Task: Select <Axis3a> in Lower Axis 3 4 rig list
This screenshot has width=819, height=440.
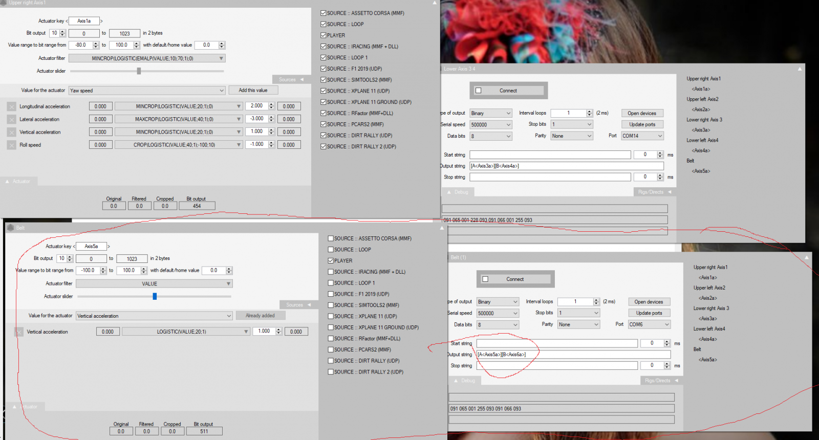Action: [x=701, y=130]
